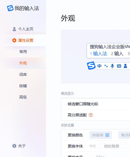Go to the 高级 settings section

[x=23, y=97]
